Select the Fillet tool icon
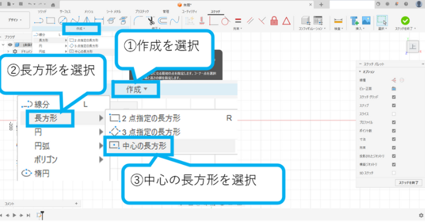This screenshot has height=222, width=425. [x=138, y=21]
